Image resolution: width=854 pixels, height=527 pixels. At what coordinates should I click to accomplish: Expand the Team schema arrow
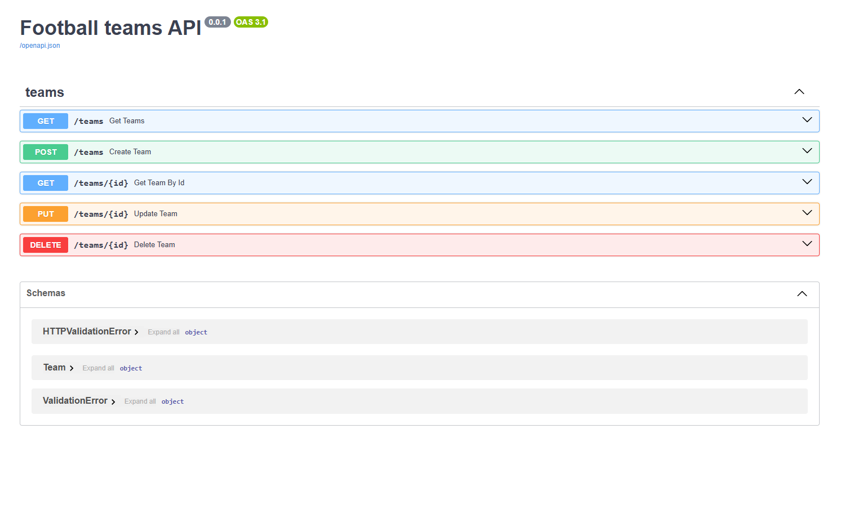tap(72, 368)
